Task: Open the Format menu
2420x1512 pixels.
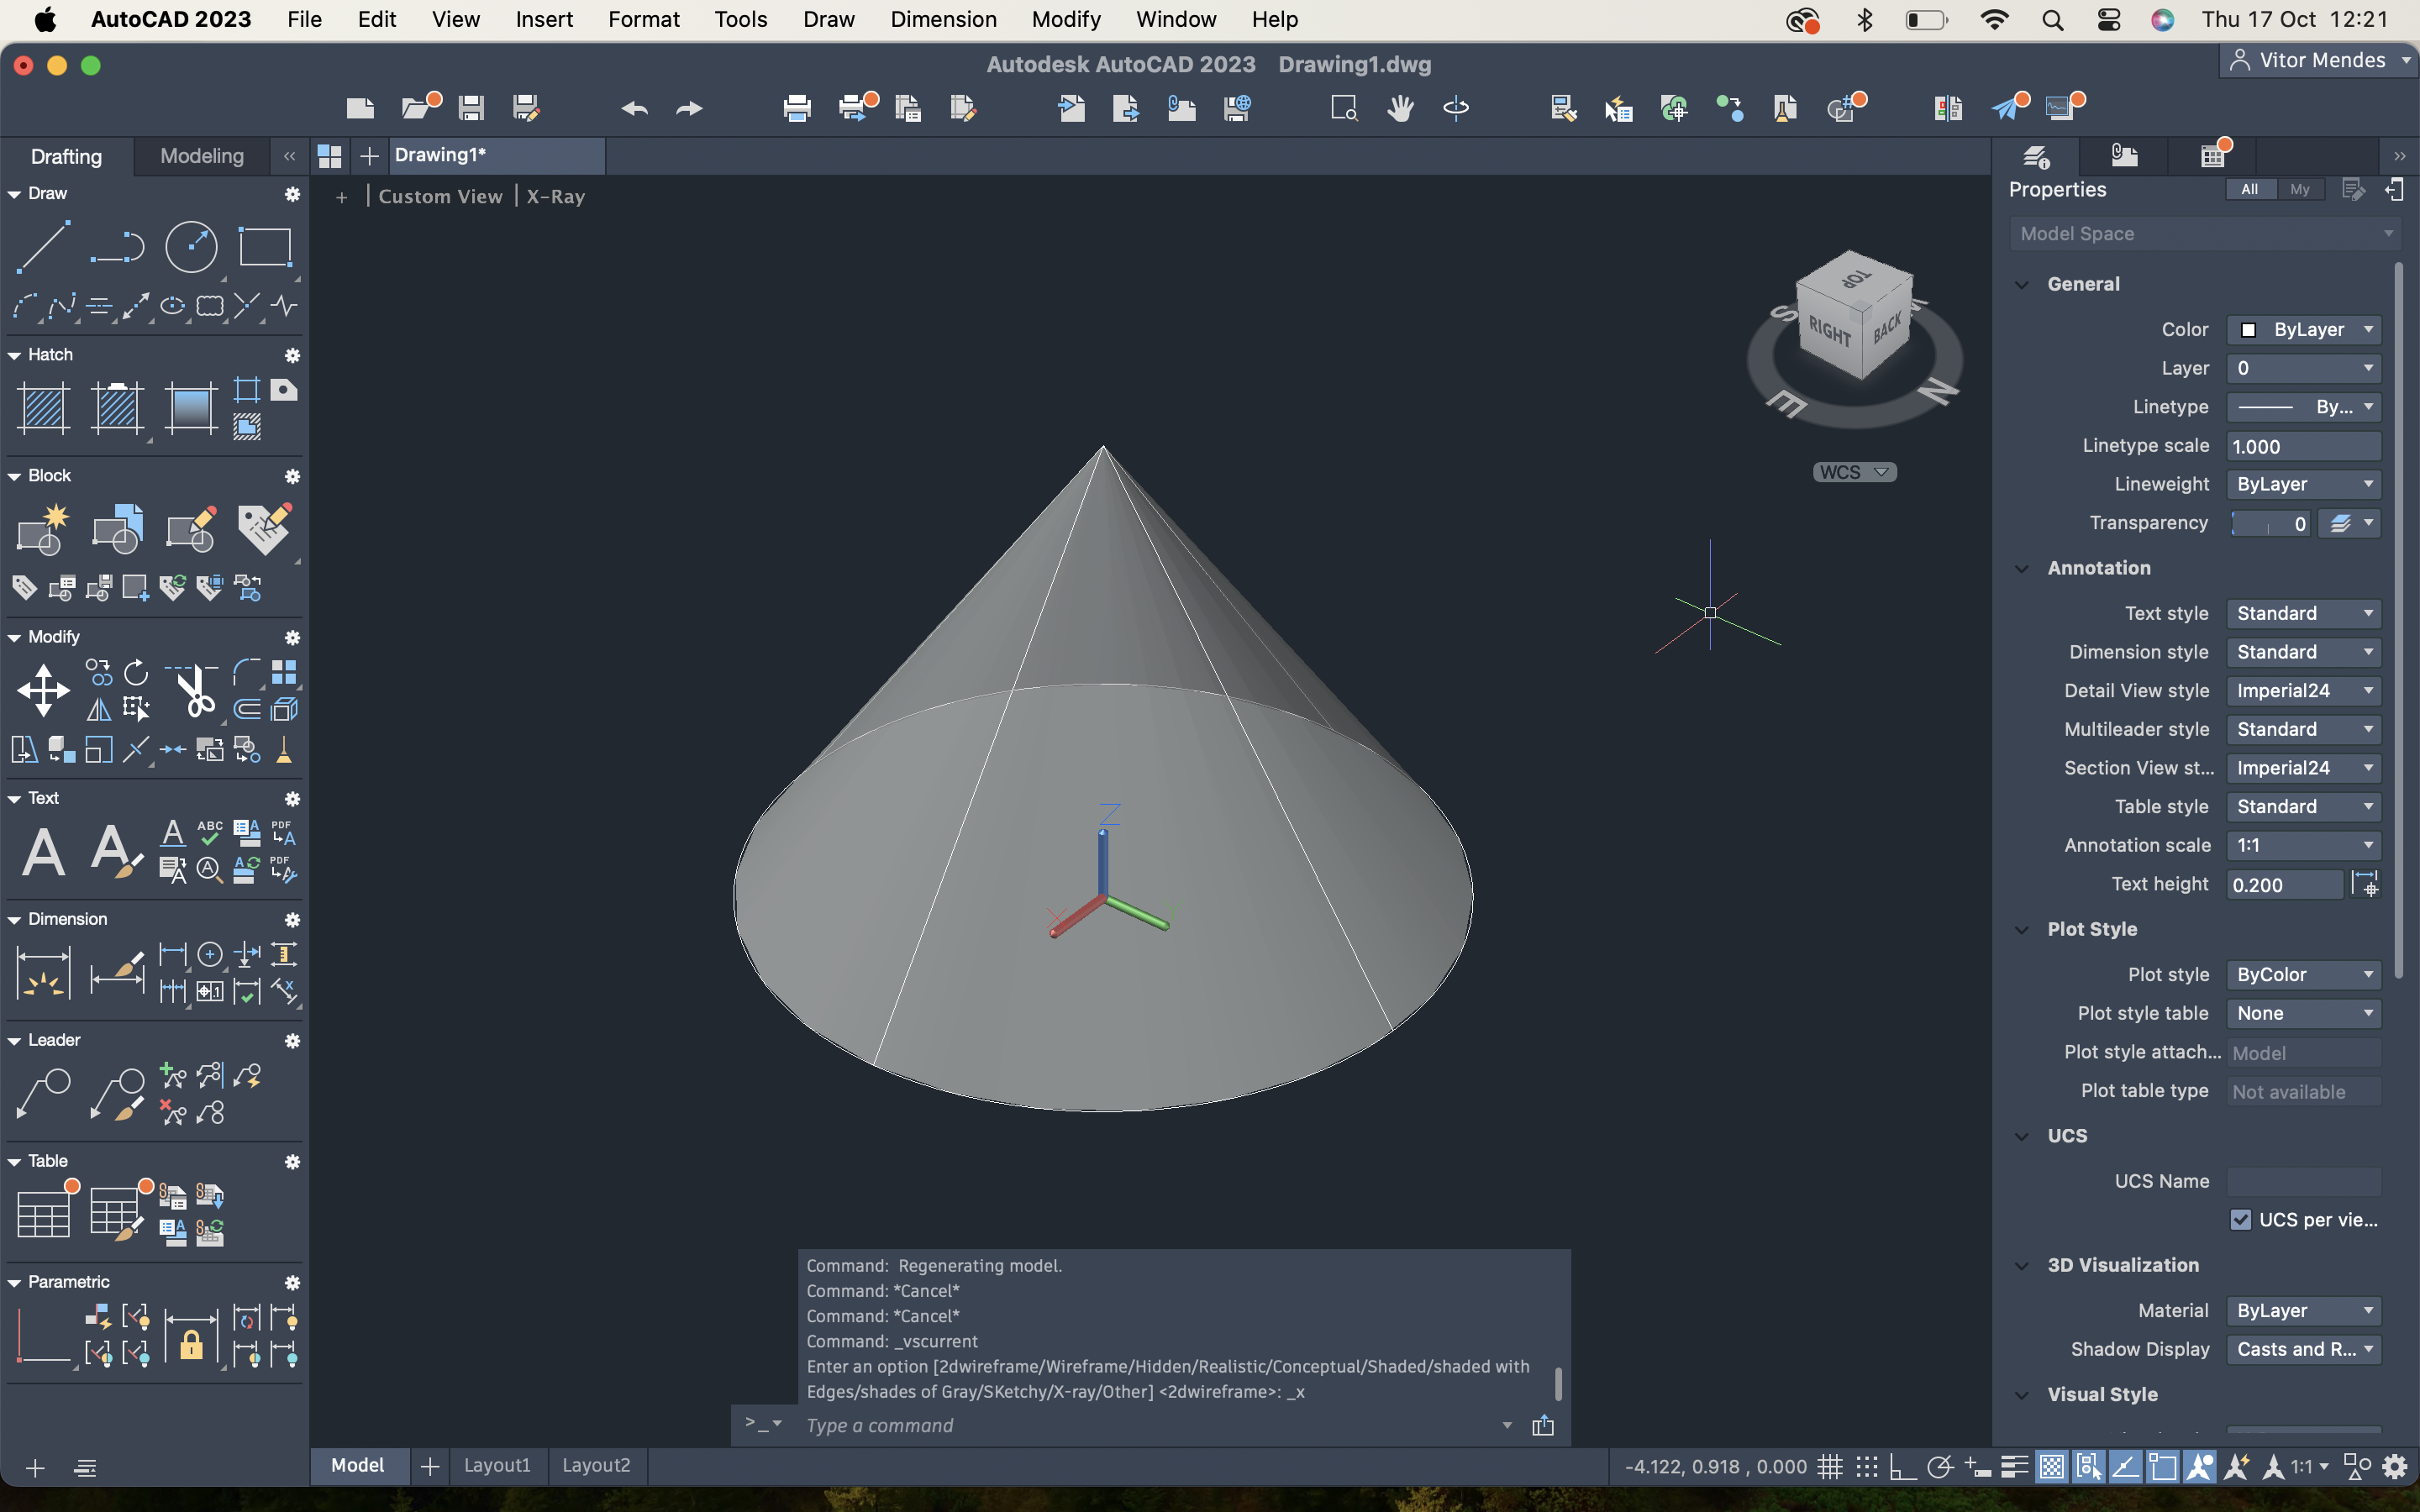Action: click(643, 19)
